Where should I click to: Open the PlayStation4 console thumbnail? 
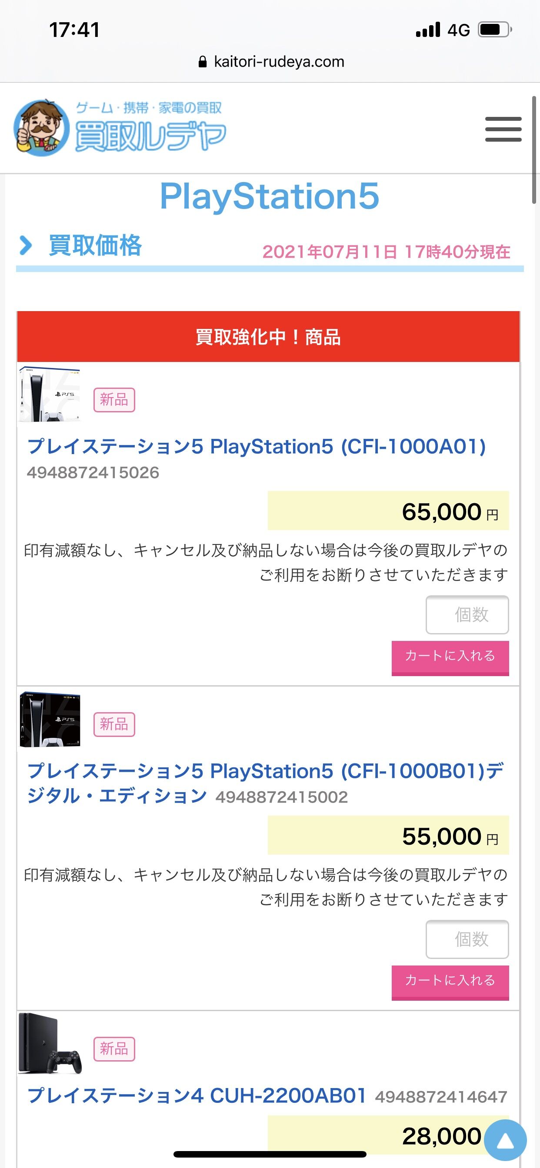pyautogui.click(x=50, y=1043)
